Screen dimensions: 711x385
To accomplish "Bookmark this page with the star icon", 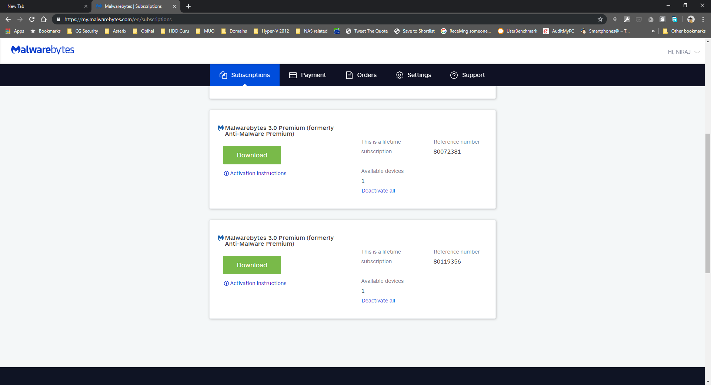I will click(600, 19).
